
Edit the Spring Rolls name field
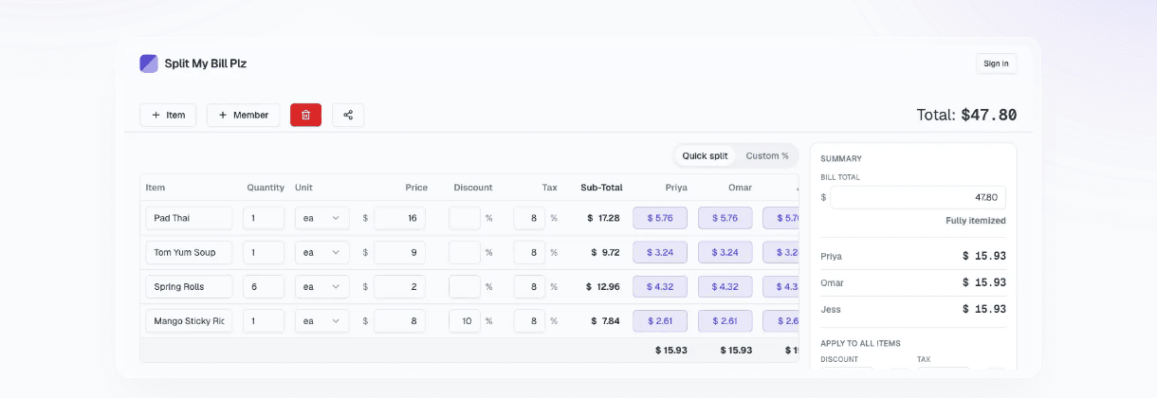coord(189,286)
